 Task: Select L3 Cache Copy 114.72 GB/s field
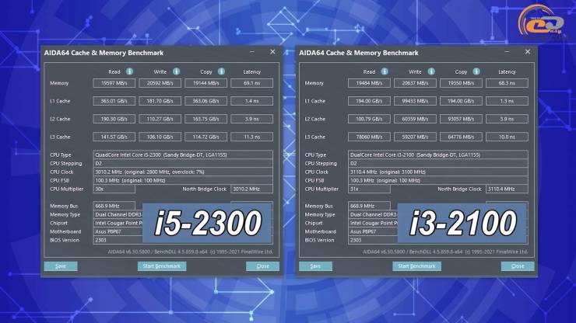coord(205,137)
